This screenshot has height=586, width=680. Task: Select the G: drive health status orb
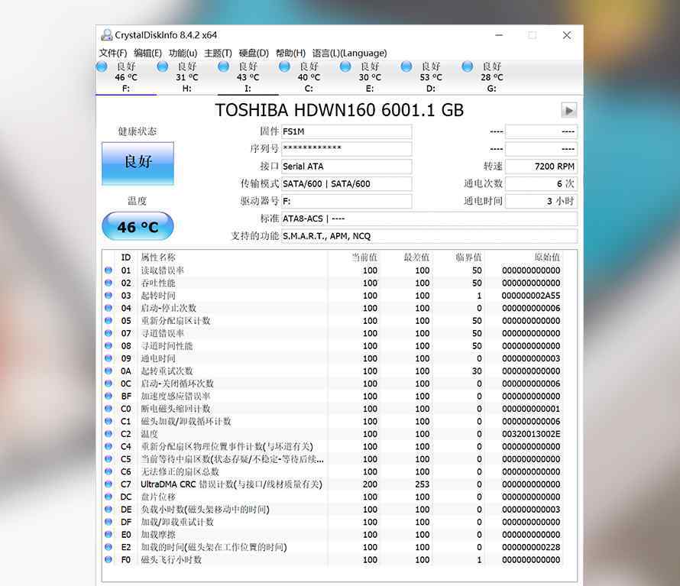467,66
